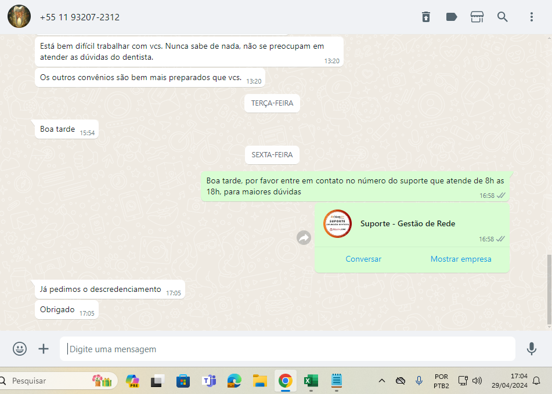552x394 pixels.
Task: Open the three-dot chat menu
Action: tap(532, 17)
